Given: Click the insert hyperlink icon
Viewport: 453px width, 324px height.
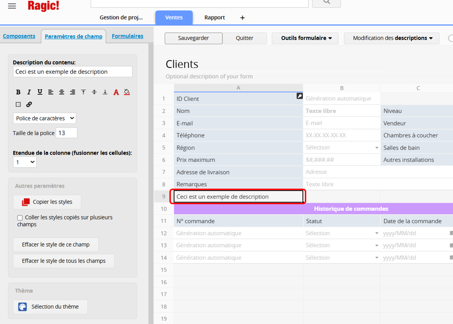Looking at the screenshot, I should (29, 104).
